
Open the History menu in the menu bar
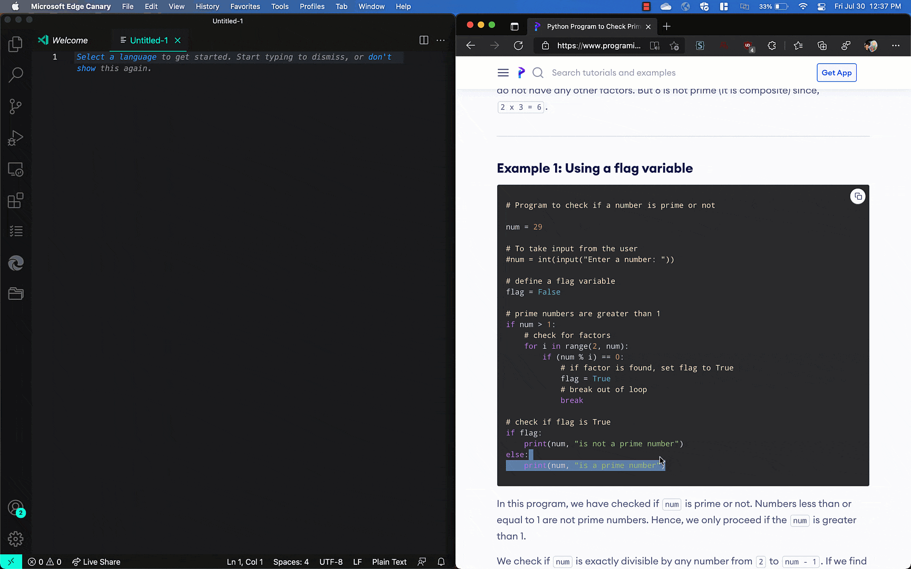tap(207, 6)
